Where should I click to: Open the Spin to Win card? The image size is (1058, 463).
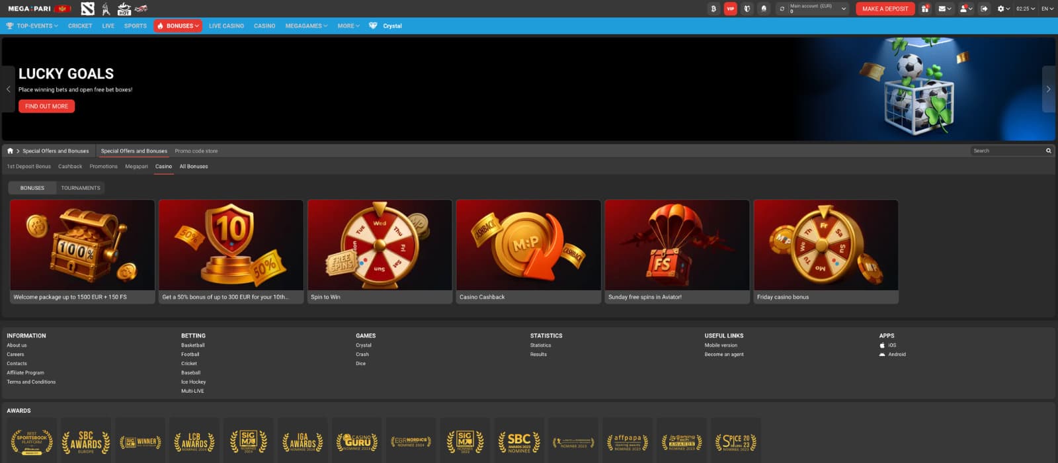tap(380, 251)
